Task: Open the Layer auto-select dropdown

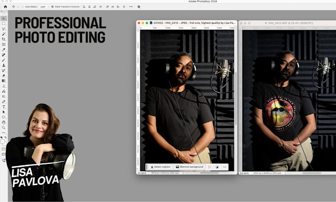Action: pyautogui.click(x=44, y=6)
